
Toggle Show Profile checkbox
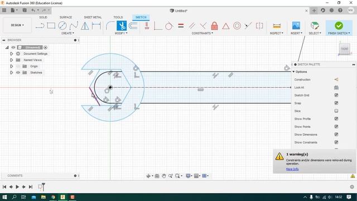tap(336, 119)
